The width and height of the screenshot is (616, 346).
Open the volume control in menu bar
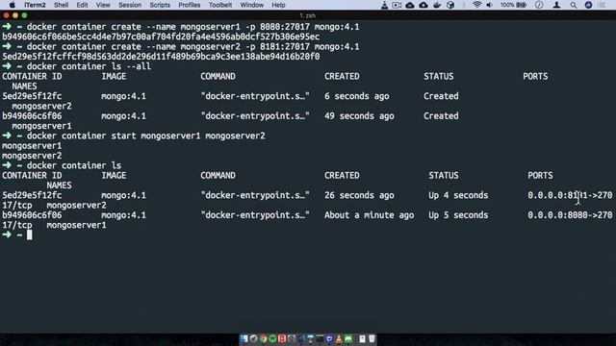pyautogui.click(x=489, y=5)
